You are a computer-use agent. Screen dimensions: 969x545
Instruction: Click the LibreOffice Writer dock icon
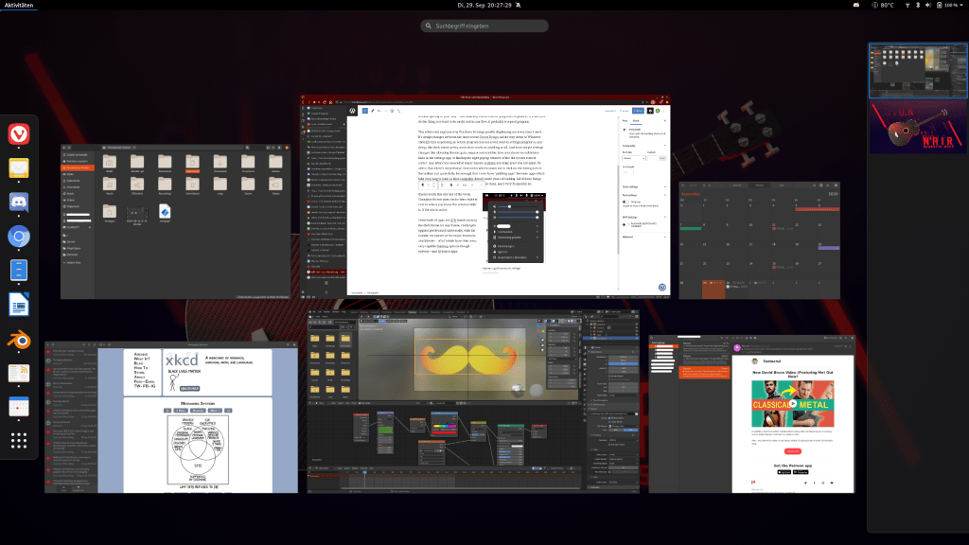(x=19, y=305)
